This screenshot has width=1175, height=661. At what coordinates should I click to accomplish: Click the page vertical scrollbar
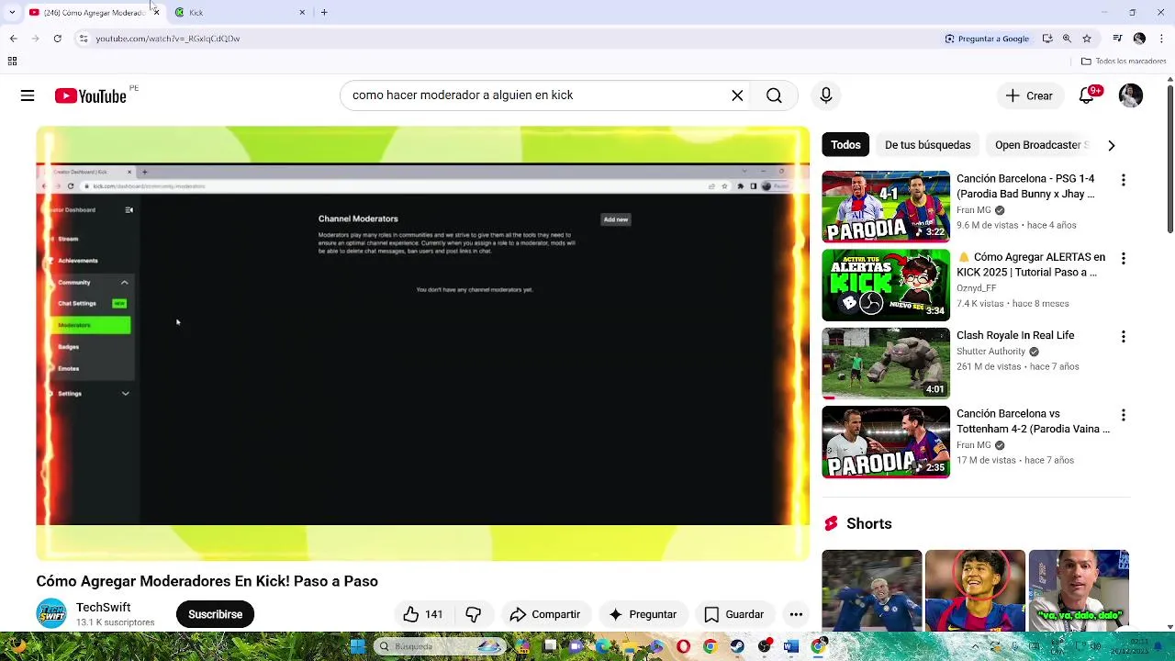click(1169, 161)
